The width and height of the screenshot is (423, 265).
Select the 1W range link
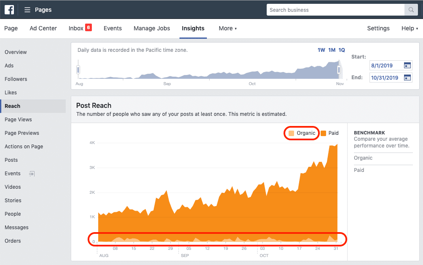tap(321, 50)
